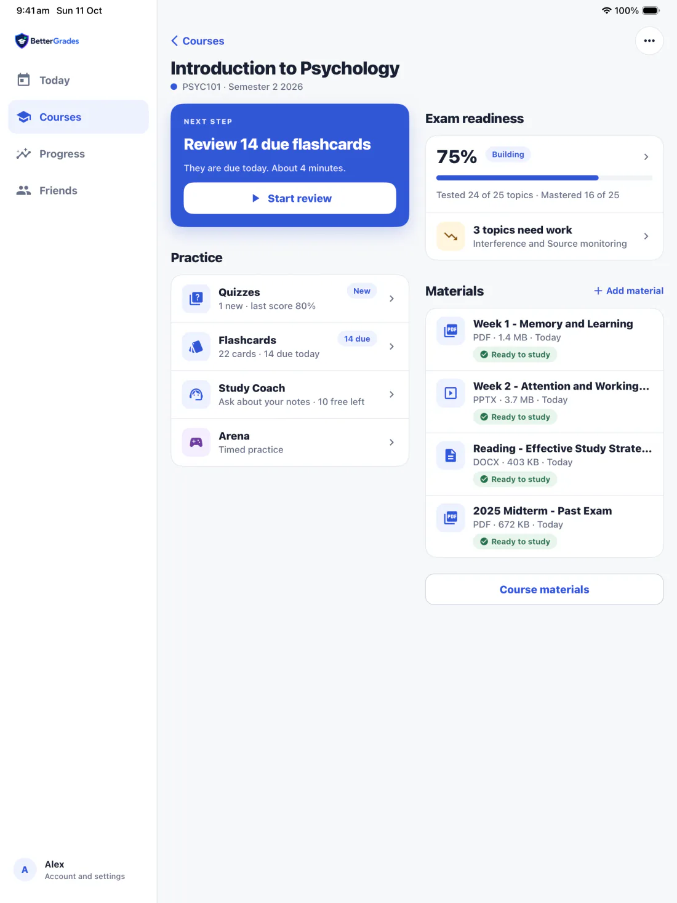Click the Study Coach headset icon
This screenshot has width=677, height=903.
click(196, 395)
